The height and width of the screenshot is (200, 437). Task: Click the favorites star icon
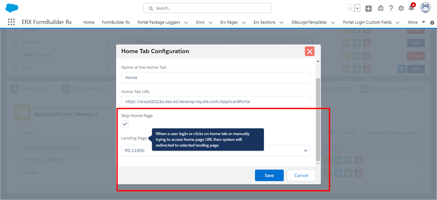coord(351,9)
